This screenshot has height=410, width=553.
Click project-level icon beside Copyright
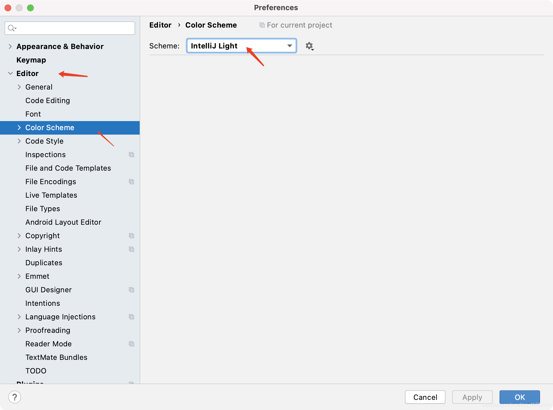click(131, 236)
